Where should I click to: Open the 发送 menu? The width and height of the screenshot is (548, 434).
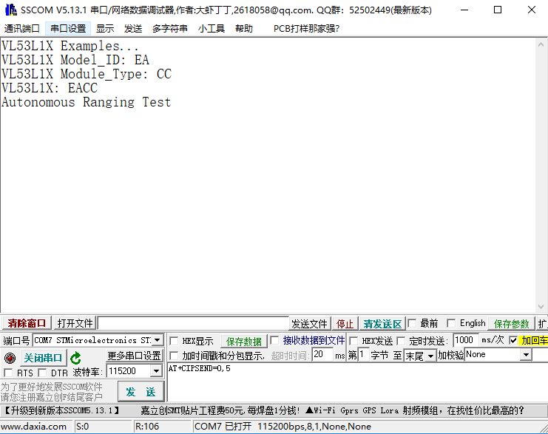click(x=133, y=28)
